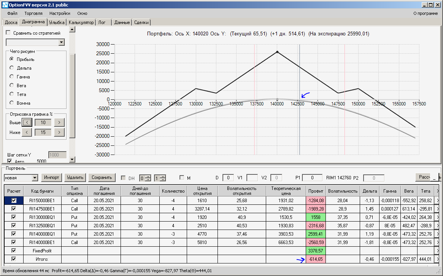443x276 pixels.
Task: Open the portfolio 'новая' dropdown
Action: (35, 178)
